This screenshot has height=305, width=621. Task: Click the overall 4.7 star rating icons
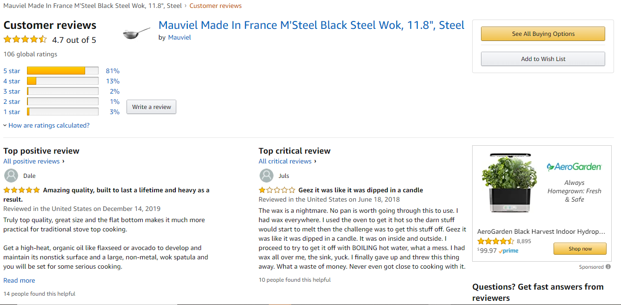(x=25, y=40)
